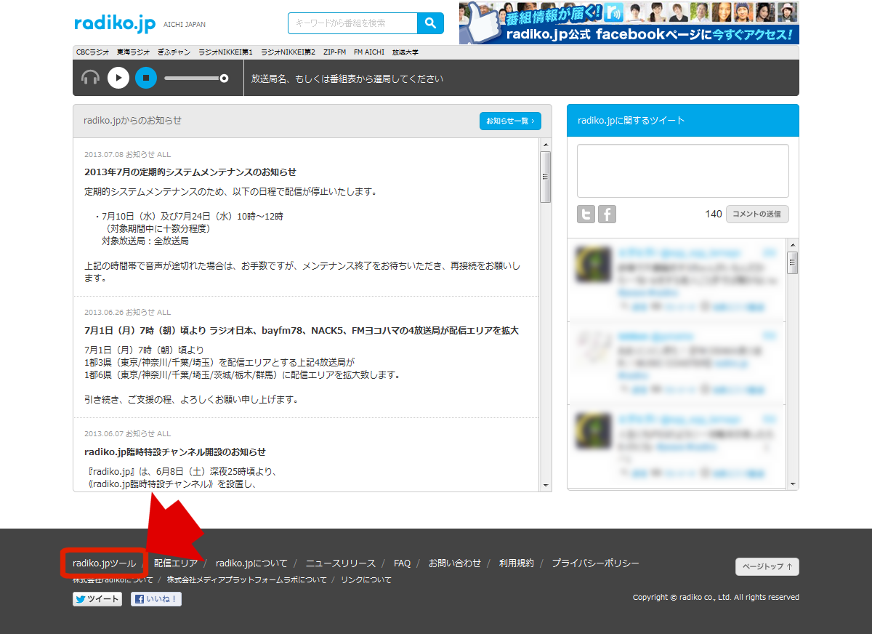Click the news panel scrollbar up arrow
Image resolution: width=872 pixels, height=634 pixels.
(546, 144)
